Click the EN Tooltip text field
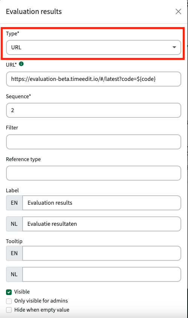The image size is (188, 318). point(102,253)
